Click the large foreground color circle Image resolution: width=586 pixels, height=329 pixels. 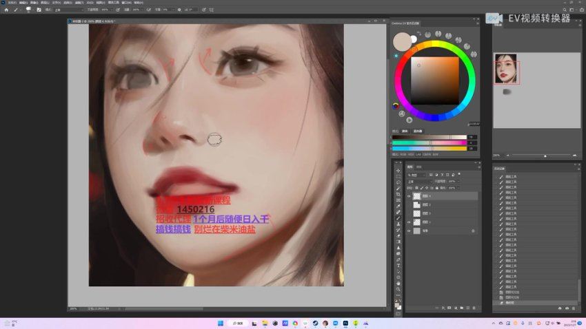point(403,41)
